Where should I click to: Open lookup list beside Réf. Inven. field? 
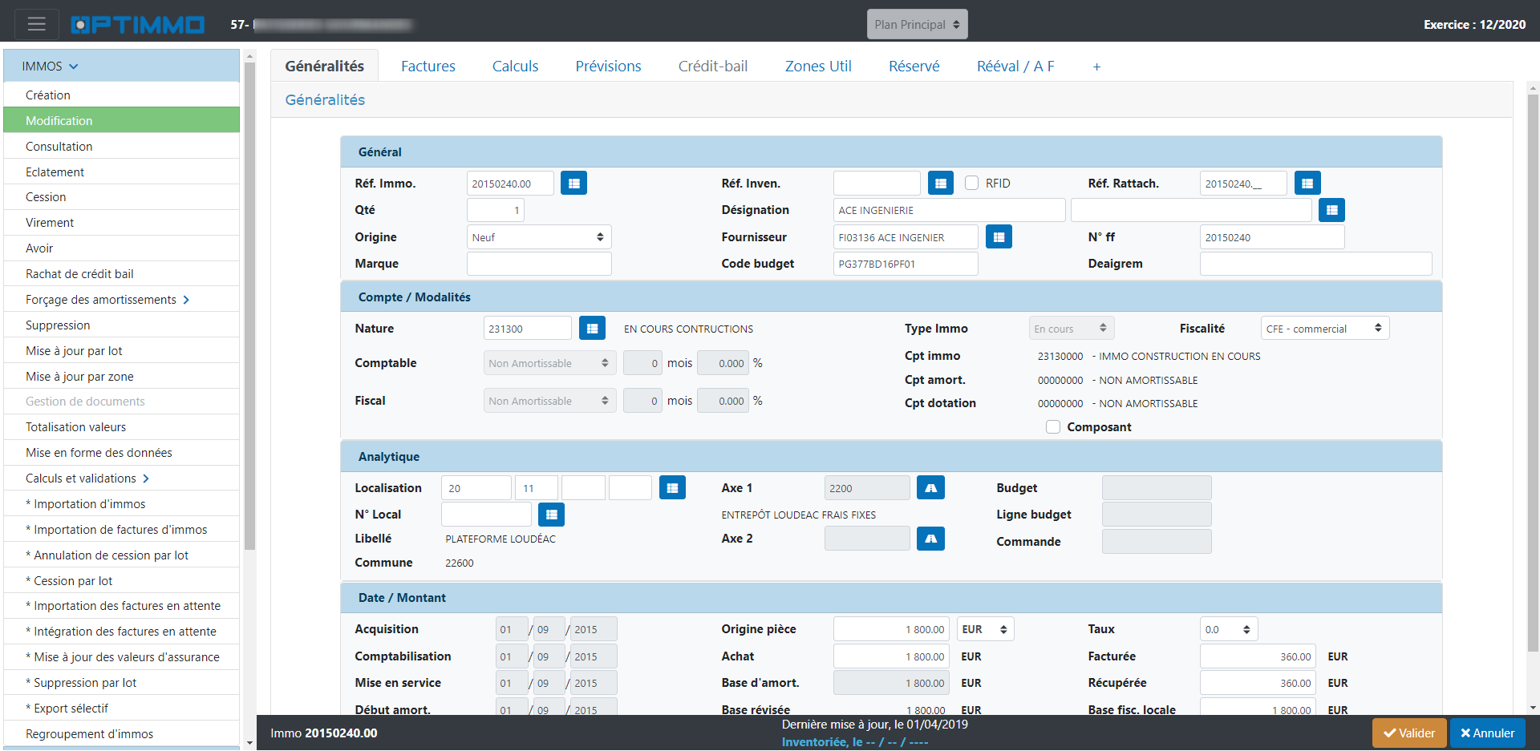click(x=940, y=184)
